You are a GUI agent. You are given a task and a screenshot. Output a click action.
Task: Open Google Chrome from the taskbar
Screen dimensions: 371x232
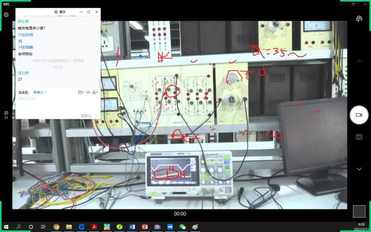tap(56, 227)
